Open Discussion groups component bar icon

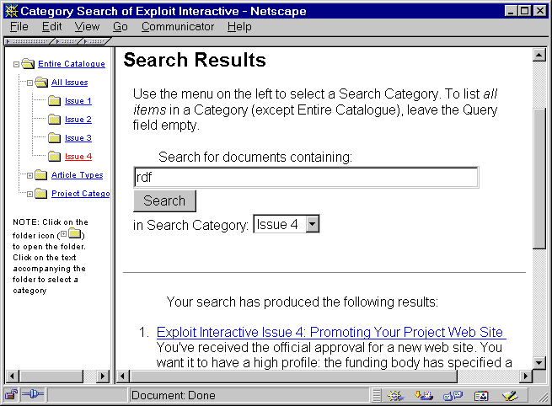click(x=453, y=396)
